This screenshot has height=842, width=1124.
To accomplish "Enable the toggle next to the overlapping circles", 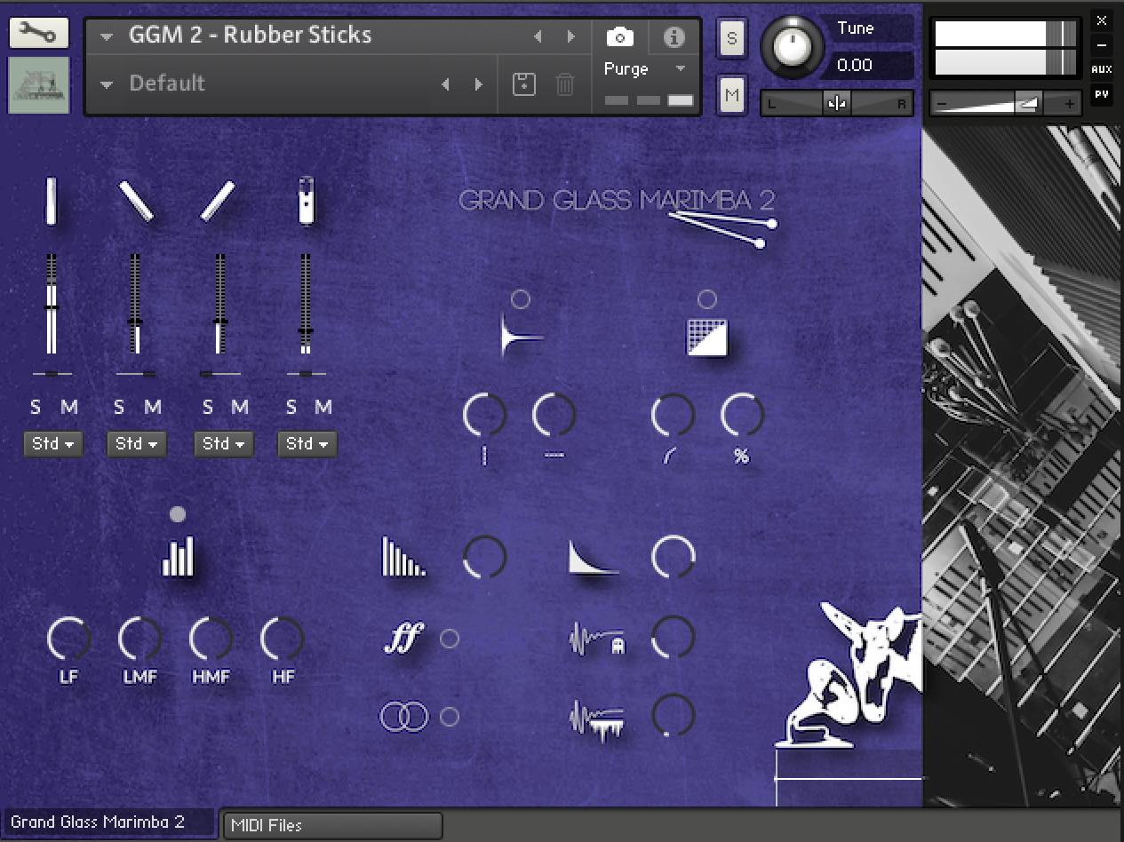I will coord(450,717).
